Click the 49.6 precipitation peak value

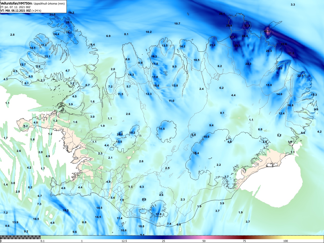tap(267, 31)
